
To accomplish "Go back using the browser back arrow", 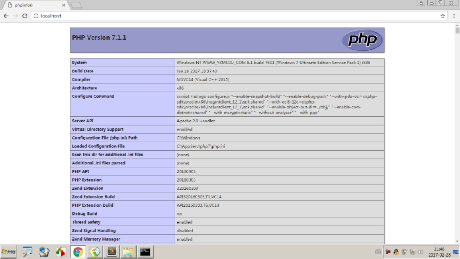I will click(x=6, y=16).
